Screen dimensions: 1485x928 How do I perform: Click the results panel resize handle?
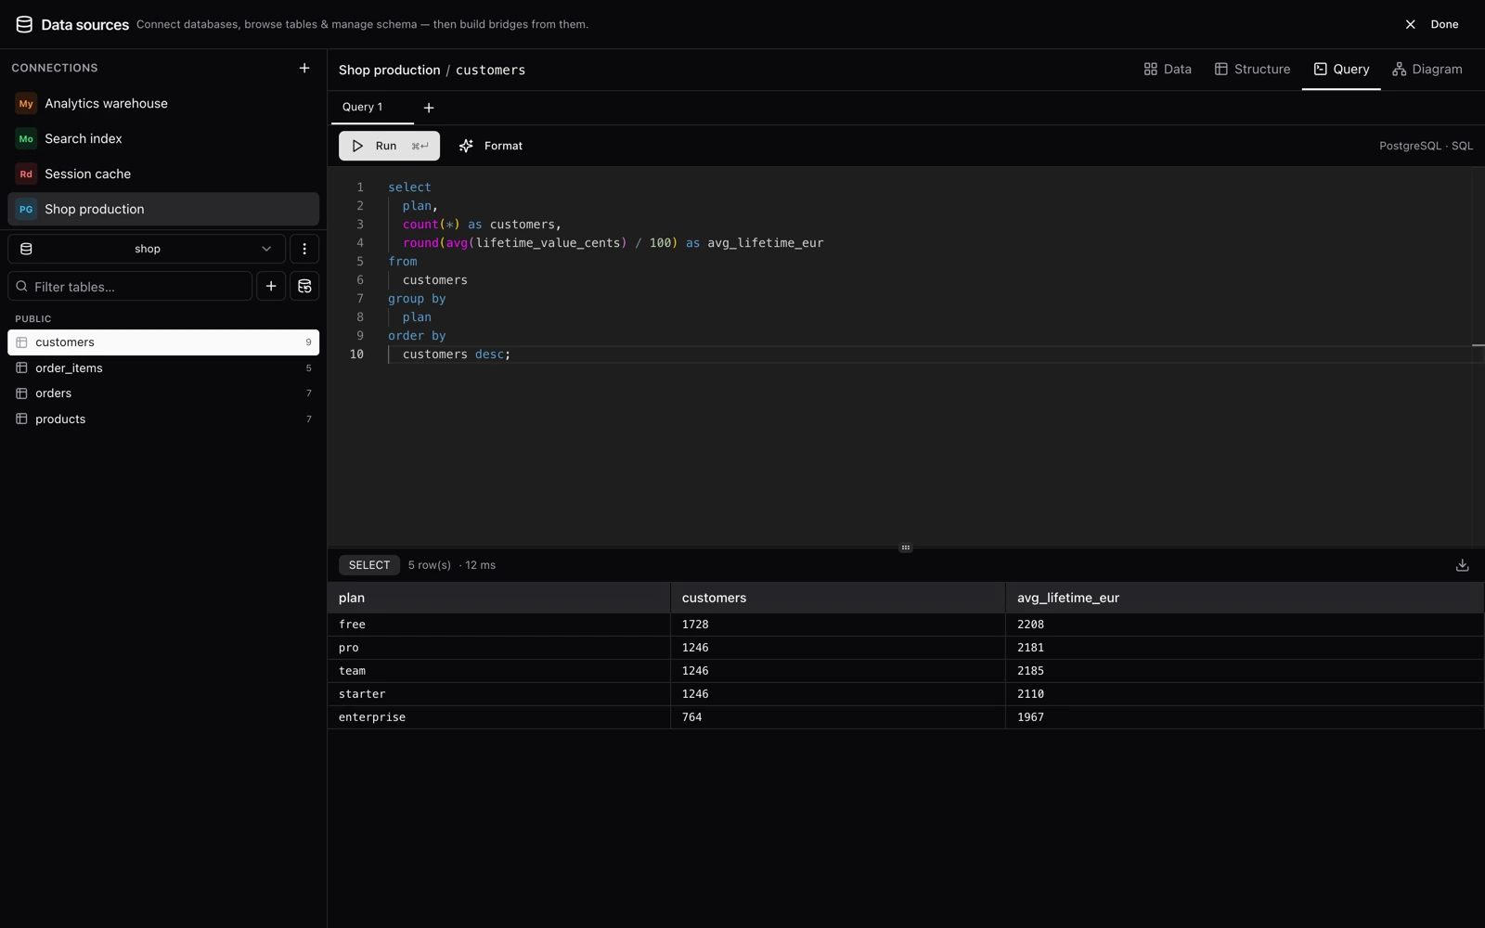[x=906, y=548]
